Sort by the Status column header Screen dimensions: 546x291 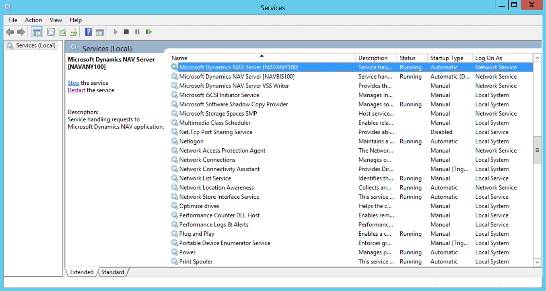tap(412, 58)
